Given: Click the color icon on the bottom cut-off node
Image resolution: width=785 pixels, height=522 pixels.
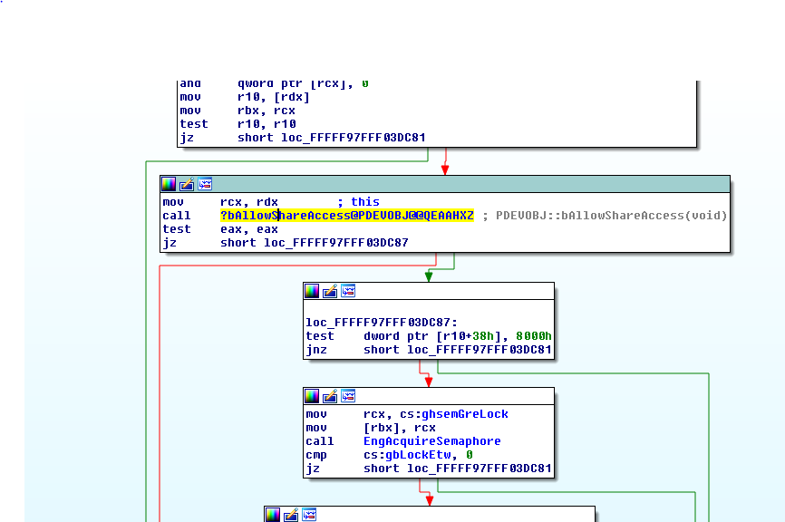Looking at the screenshot, I should click(273, 515).
